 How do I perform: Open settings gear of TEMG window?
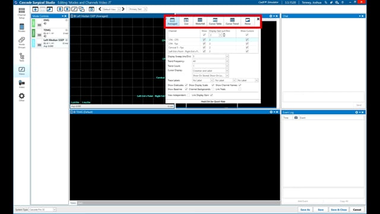271,112
